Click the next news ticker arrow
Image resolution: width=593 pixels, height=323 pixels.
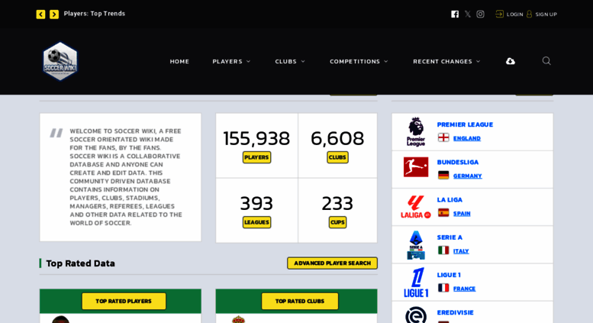pyautogui.click(x=54, y=15)
